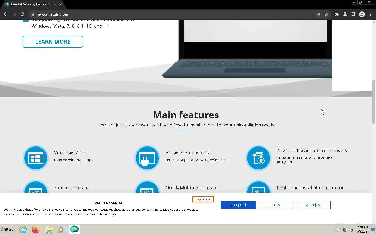The image size is (376, 235).
Task: Accept all cookies
Action: [238, 205]
